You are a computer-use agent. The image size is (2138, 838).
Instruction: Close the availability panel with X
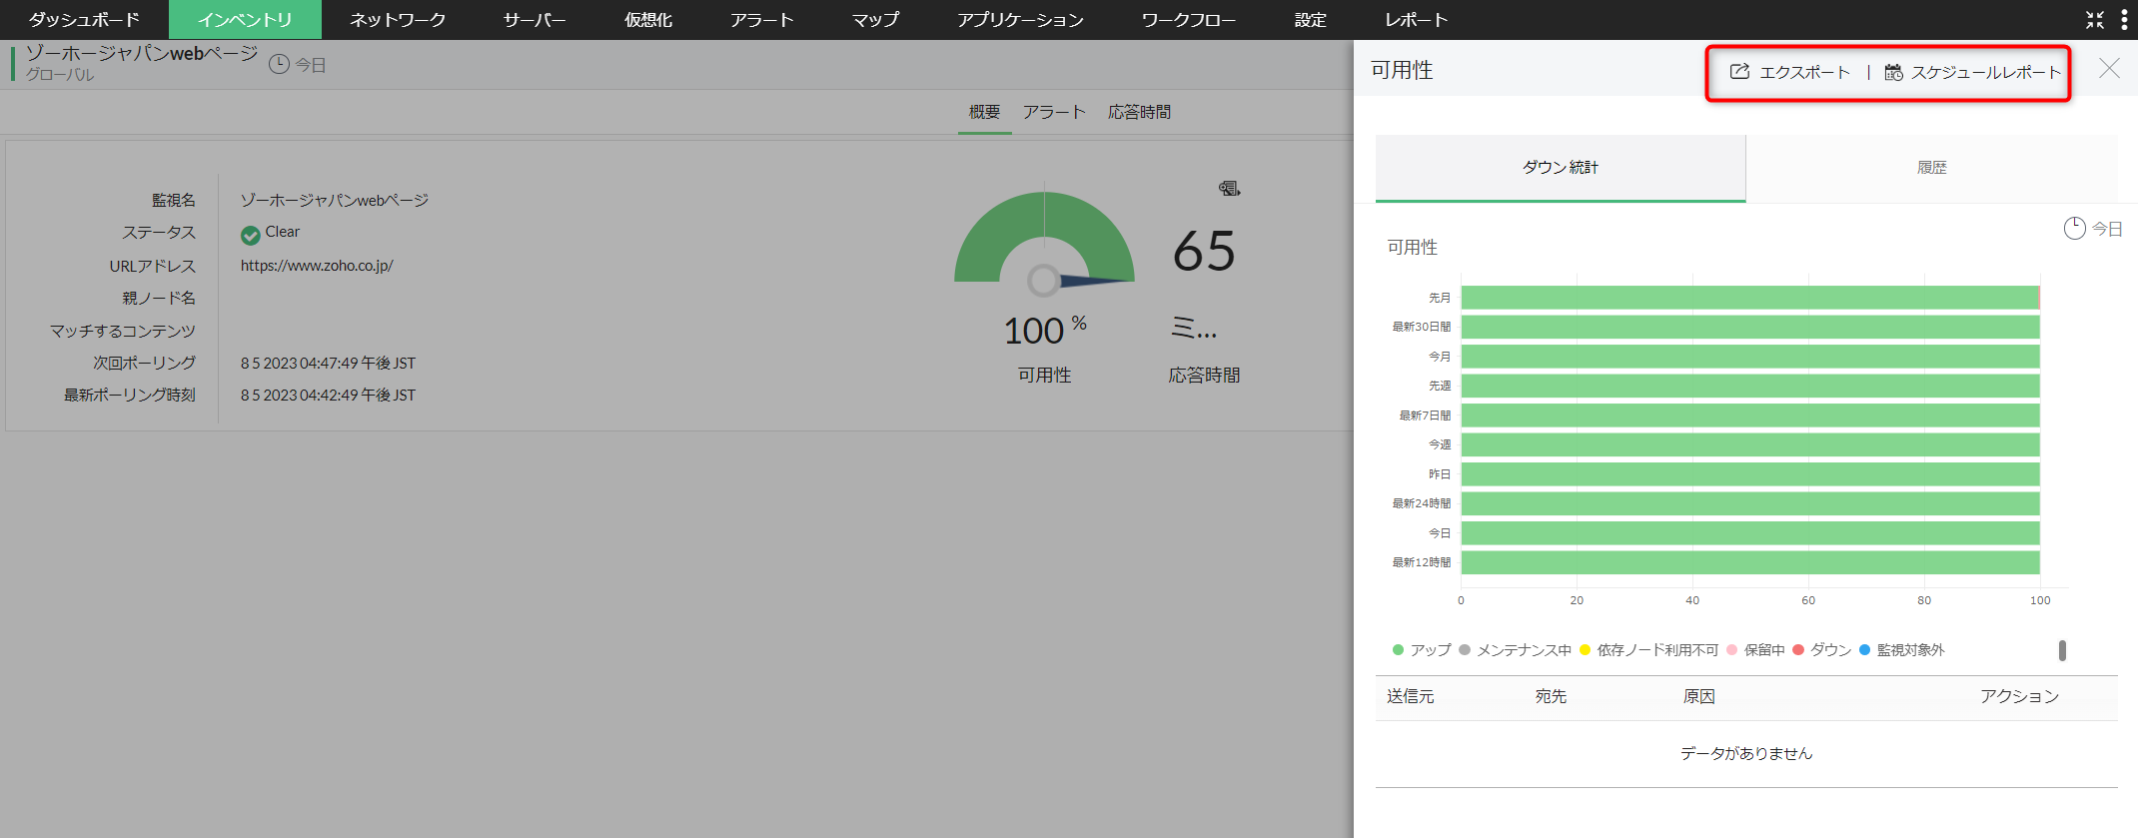click(x=2109, y=68)
